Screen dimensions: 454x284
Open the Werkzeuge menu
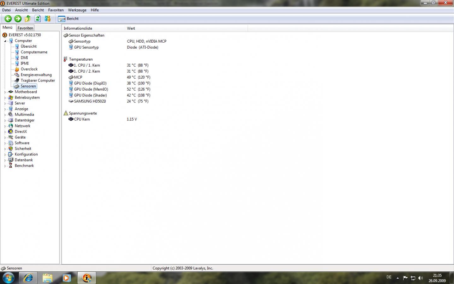[x=77, y=10]
